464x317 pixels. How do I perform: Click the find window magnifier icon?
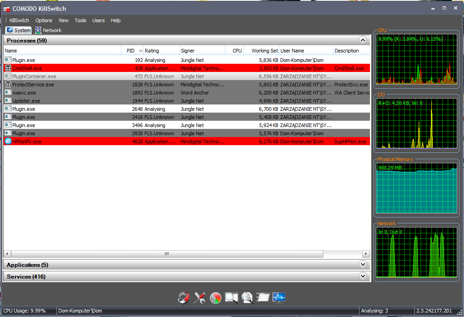(x=232, y=298)
